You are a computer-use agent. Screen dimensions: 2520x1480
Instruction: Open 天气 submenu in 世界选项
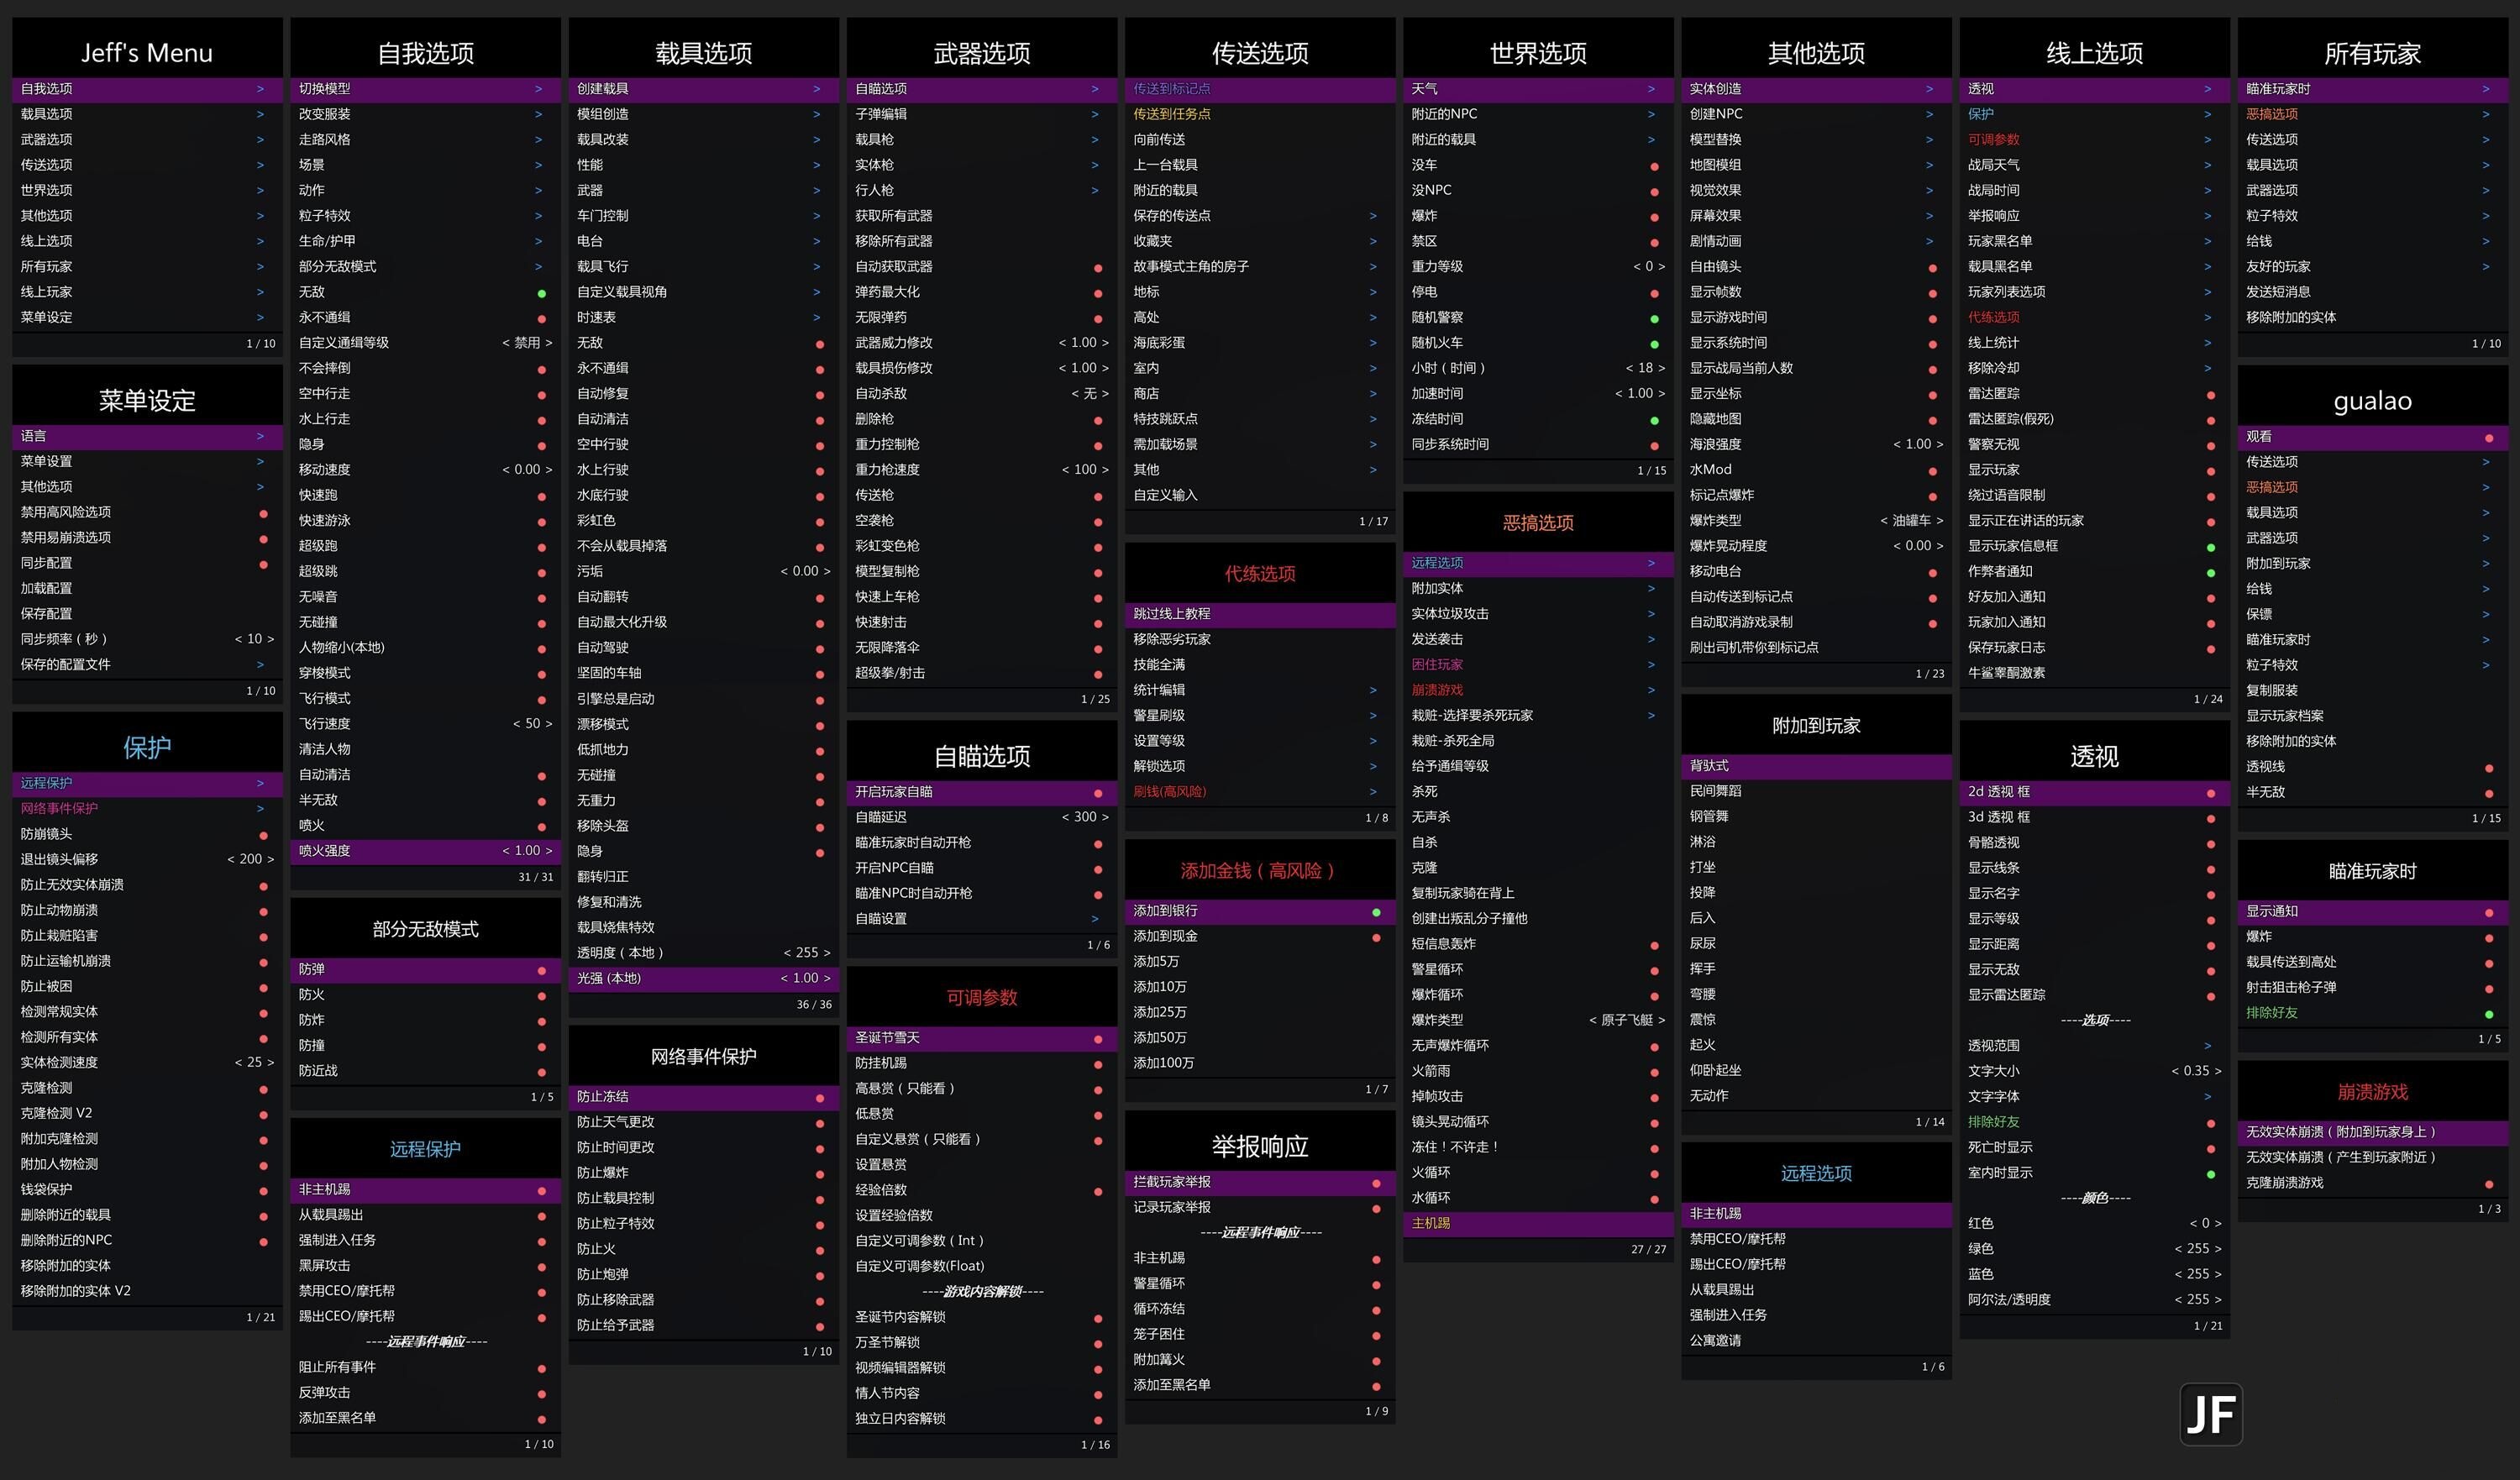[1538, 89]
